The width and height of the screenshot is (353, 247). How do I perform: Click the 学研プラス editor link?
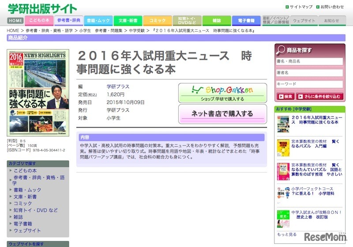[118, 86]
